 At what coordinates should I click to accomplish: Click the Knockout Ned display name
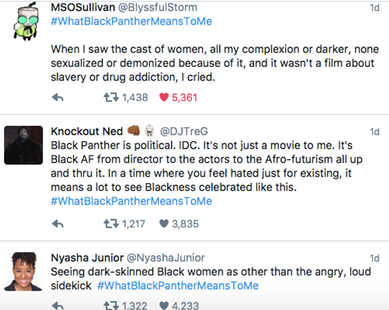(x=87, y=131)
